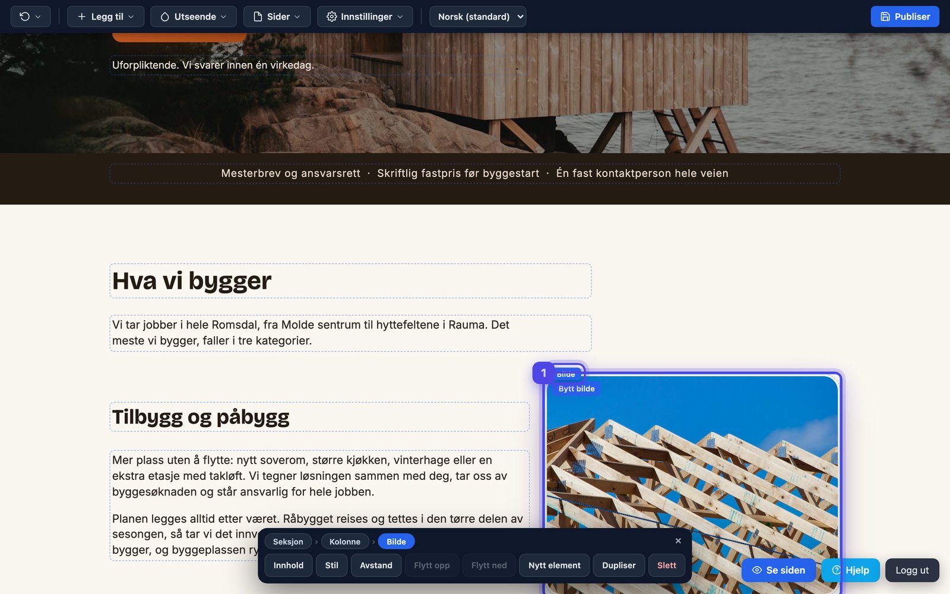Click the "Publiser" button
Image resolution: width=950 pixels, height=594 pixels.
(x=905, y=17)
